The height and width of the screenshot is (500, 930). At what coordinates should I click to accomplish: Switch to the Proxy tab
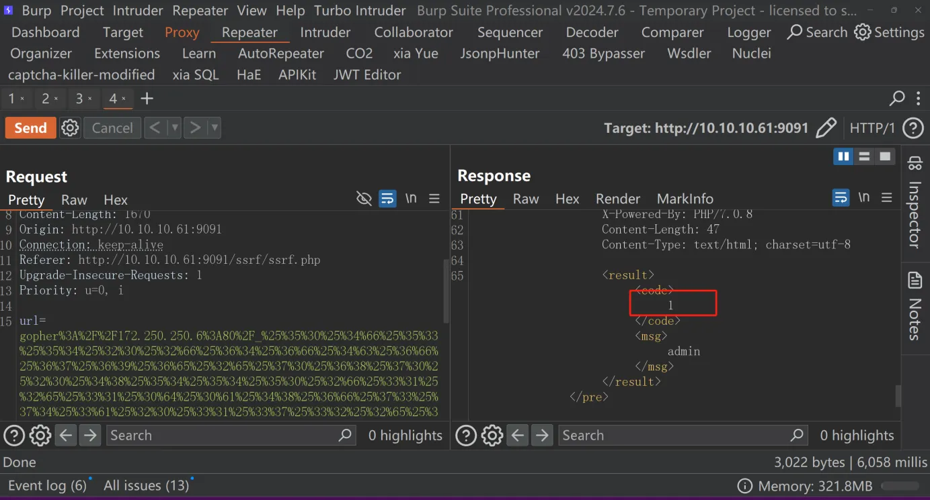182,32
